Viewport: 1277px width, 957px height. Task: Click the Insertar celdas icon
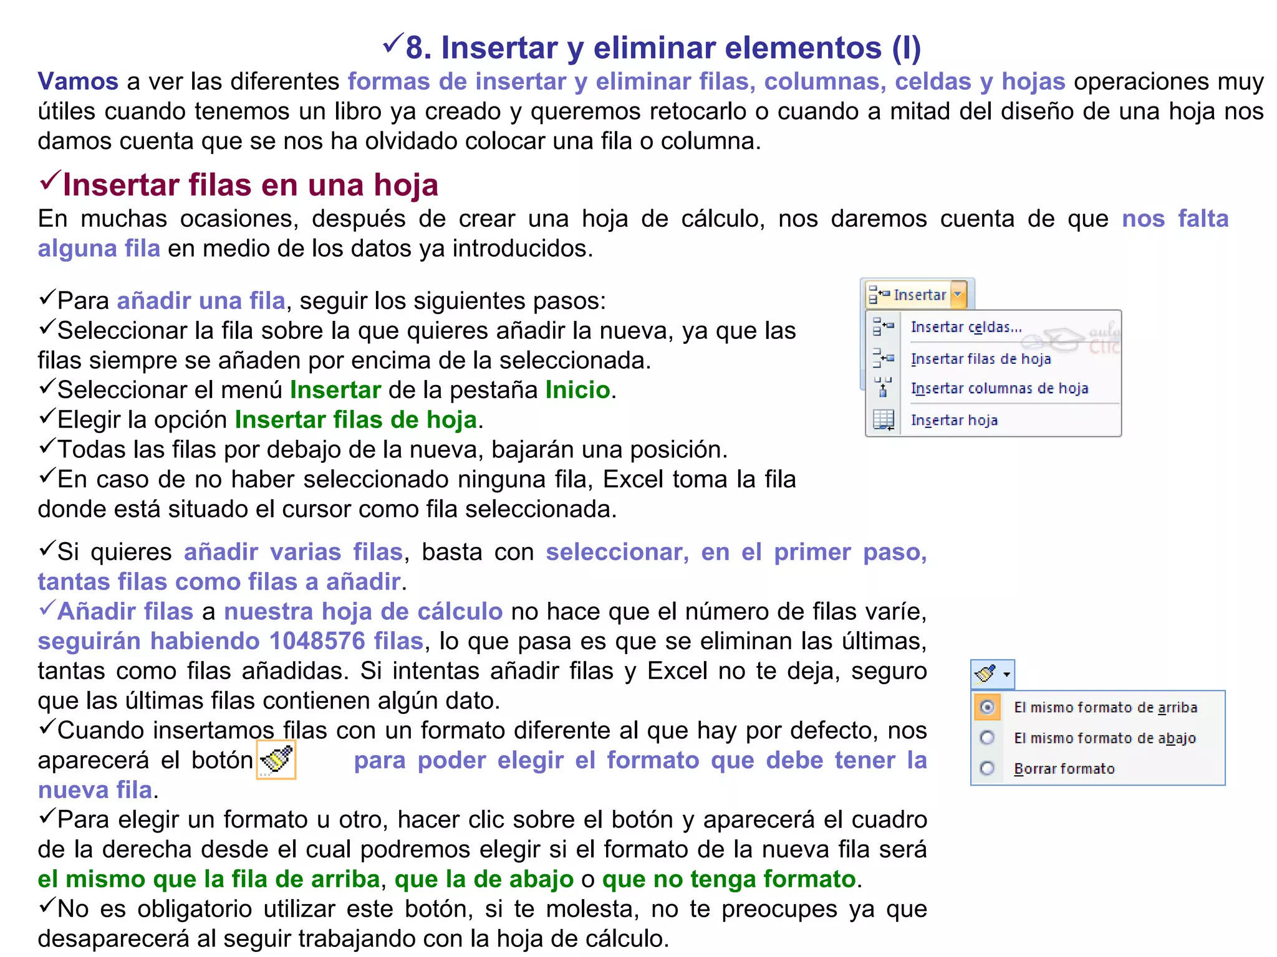(x=883, y=326)
